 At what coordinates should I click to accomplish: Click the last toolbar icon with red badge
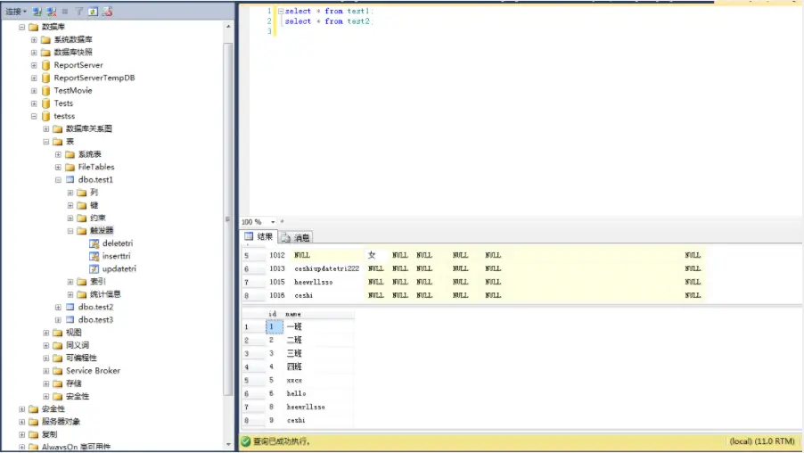click(107, 12)
